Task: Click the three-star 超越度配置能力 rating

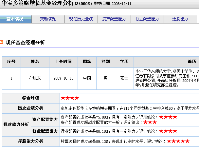Action: (150, 123)
